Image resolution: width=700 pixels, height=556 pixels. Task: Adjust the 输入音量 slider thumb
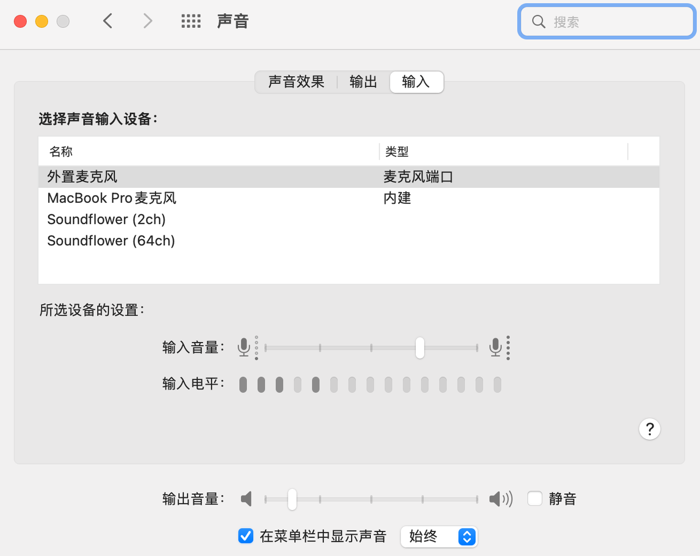[419, 347]
